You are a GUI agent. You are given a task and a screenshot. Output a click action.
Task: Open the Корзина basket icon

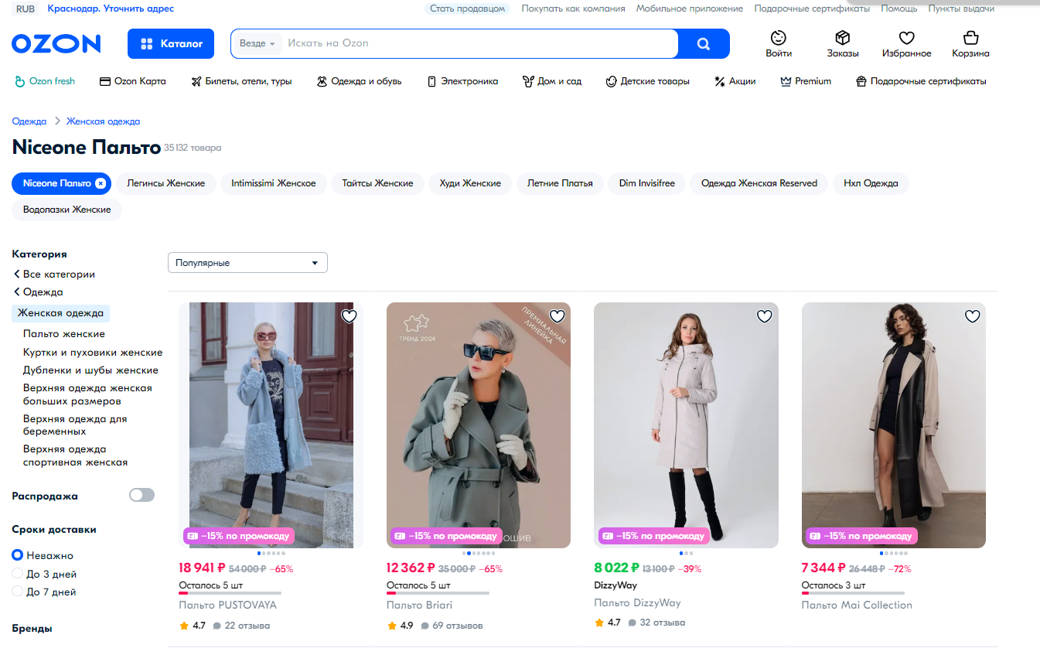(x=971, y=38)
